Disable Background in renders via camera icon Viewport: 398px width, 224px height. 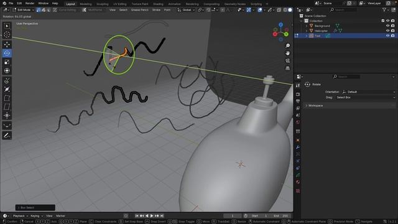coord(392,26)
